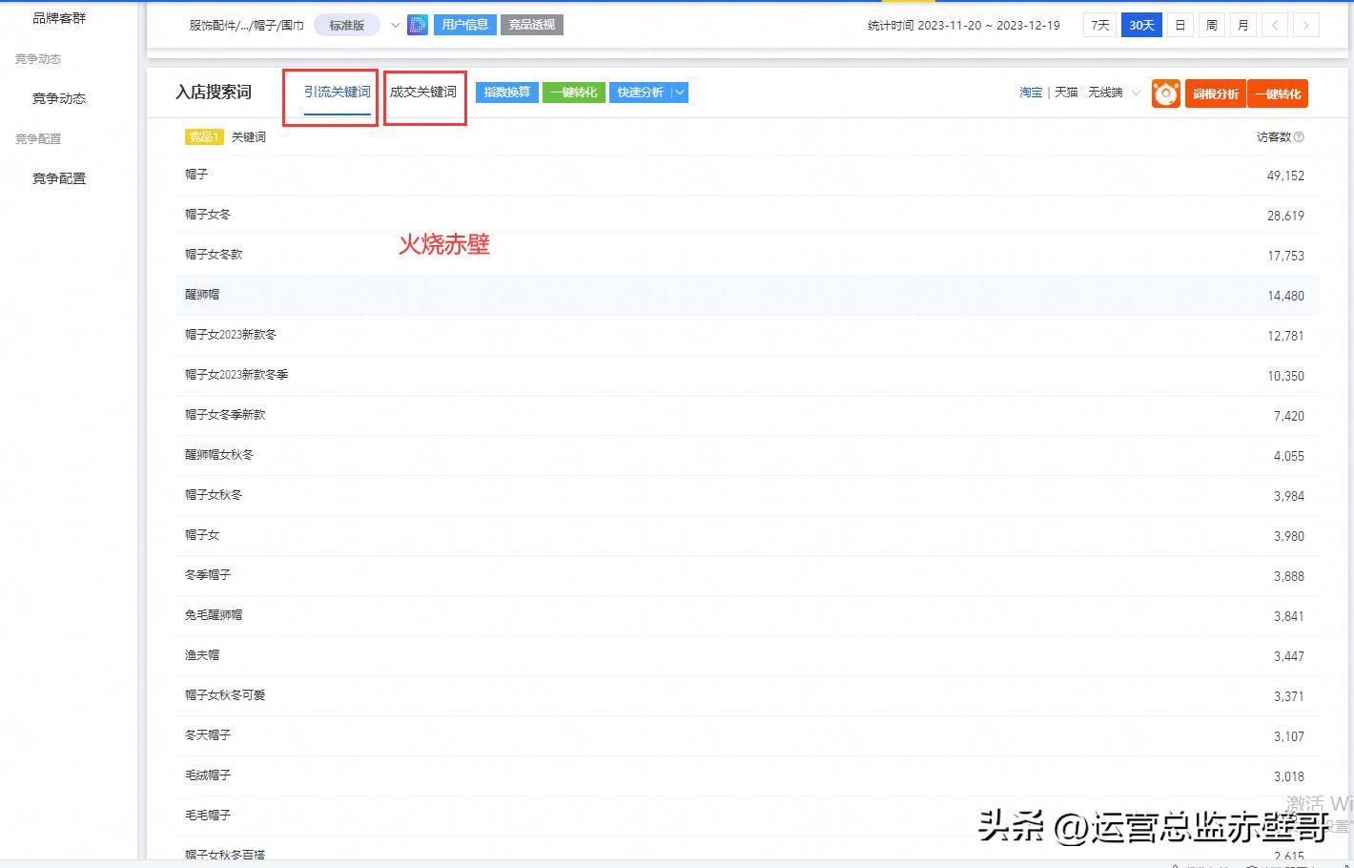Open the 词根分析 button
1354x868 pixels.
point(1216,93)
